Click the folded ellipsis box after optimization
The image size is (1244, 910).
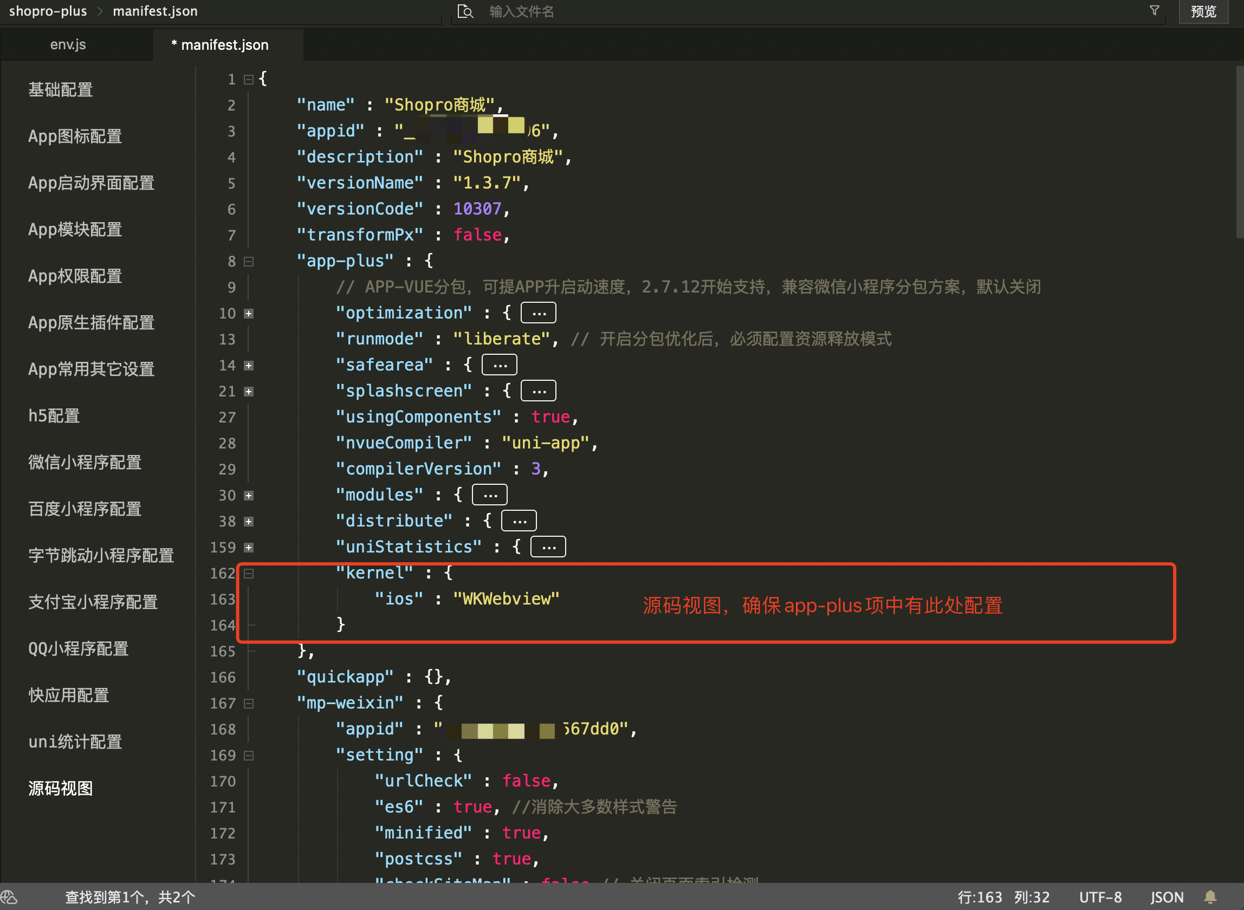pyautogui.click(x=538, y=313)
